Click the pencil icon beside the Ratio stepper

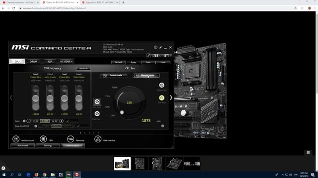tap(68, 121)
